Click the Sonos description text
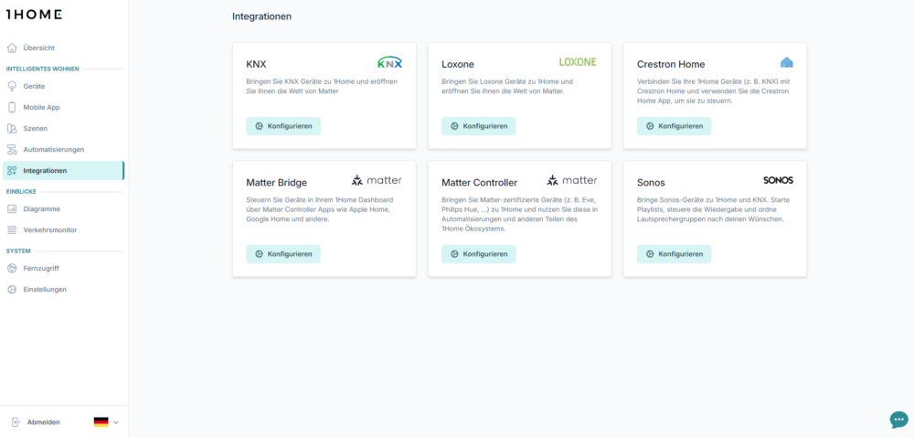 (714, 209)
